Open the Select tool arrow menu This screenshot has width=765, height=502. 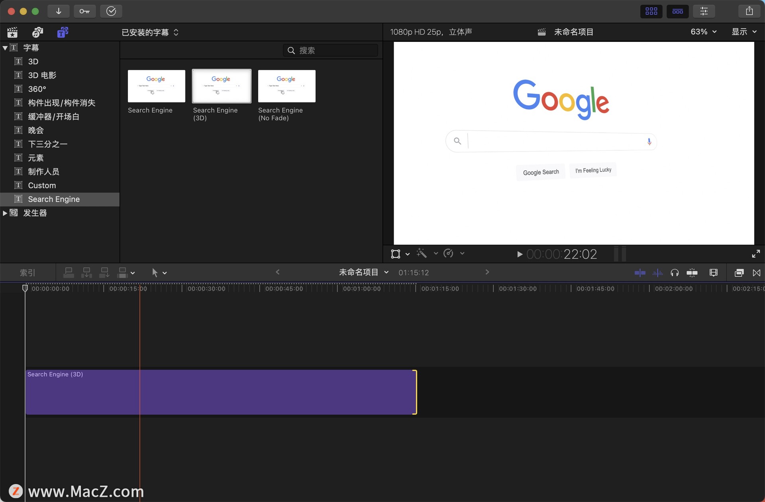tap(159, 273)
